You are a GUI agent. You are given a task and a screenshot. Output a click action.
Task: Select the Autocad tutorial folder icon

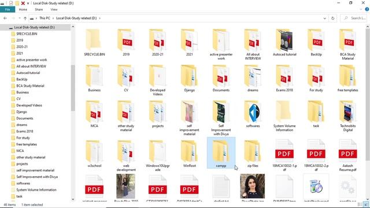[284, 40]
